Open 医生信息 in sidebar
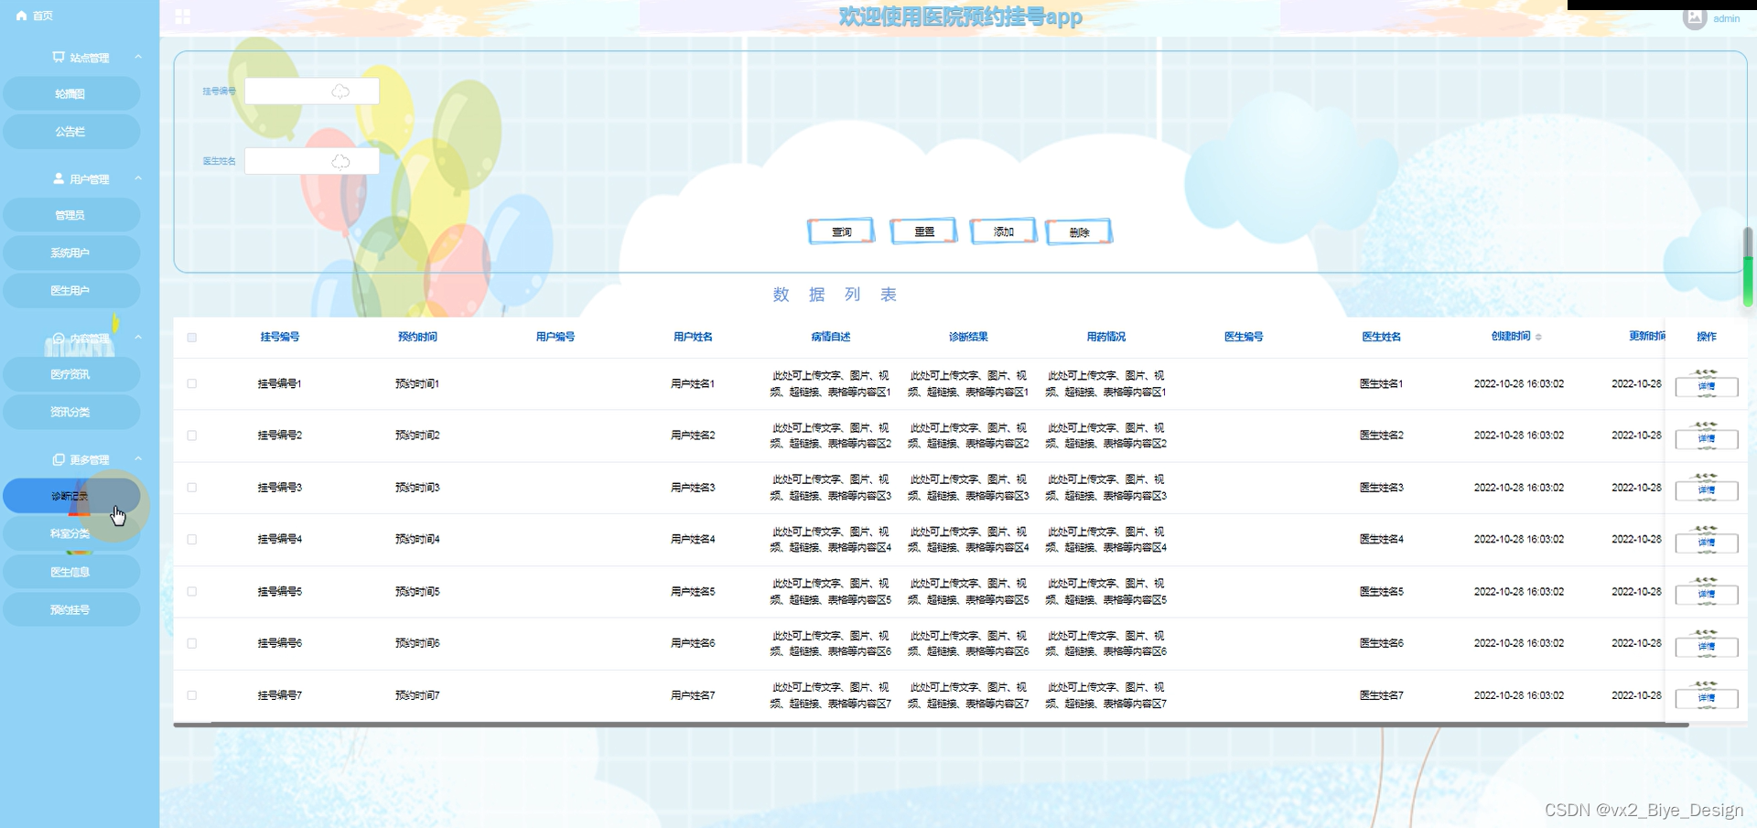The width and height of the screenshot is (1757, 828). point(71,572)
